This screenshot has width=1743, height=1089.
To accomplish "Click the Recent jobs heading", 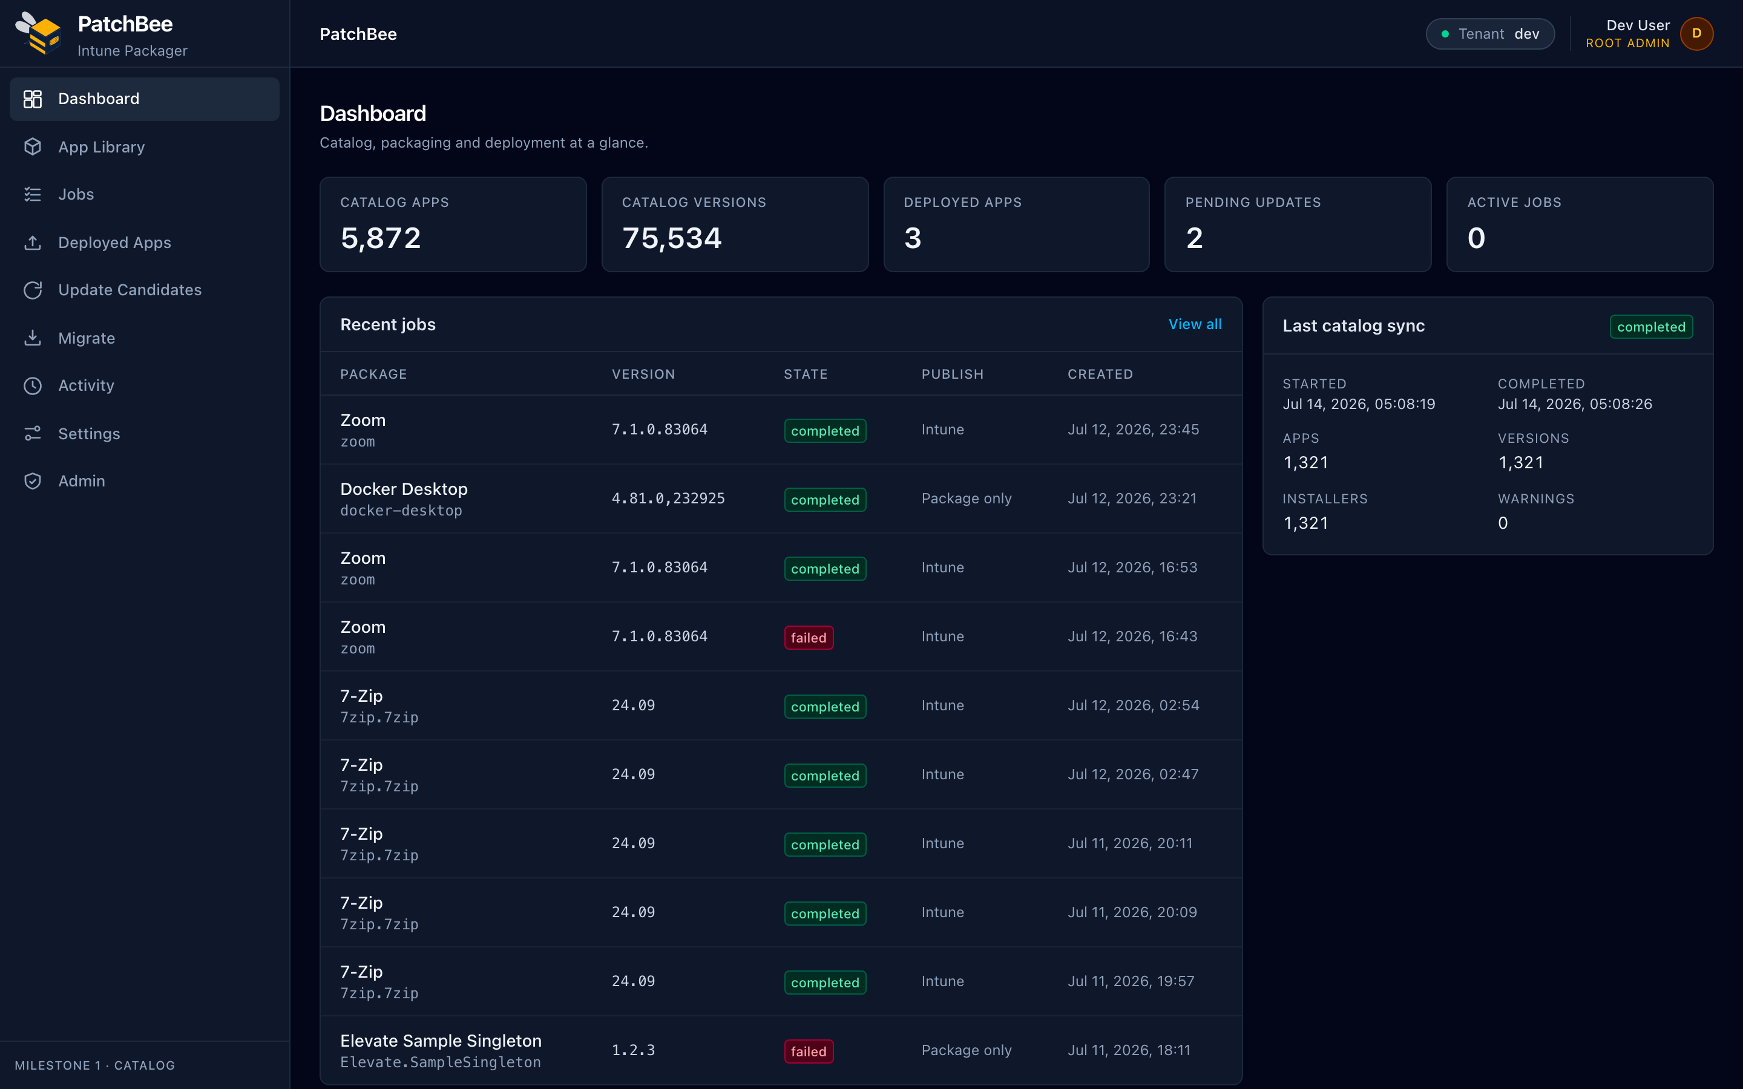I will tap(387, 325).
